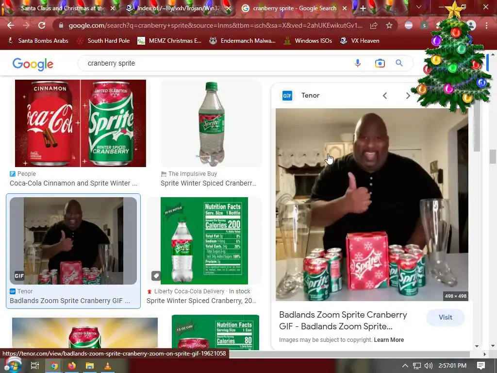Screen dimensions: 497x373
Task: Open network status tray icon
Action: pos(417,366)
